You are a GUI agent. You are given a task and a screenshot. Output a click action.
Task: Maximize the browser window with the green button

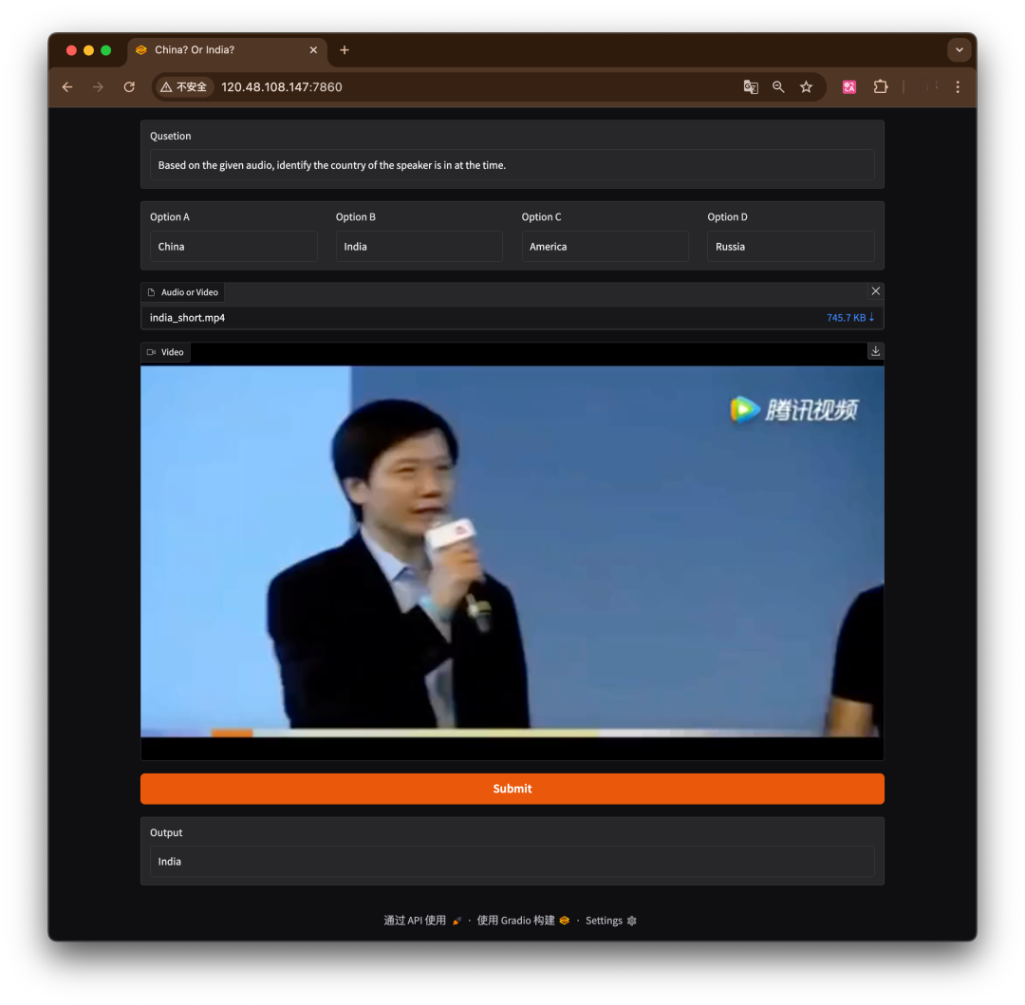106,50
